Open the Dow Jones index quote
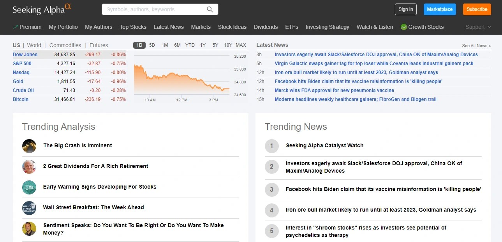The height and width of the screenshot is (242, 502). pos(25,54)
